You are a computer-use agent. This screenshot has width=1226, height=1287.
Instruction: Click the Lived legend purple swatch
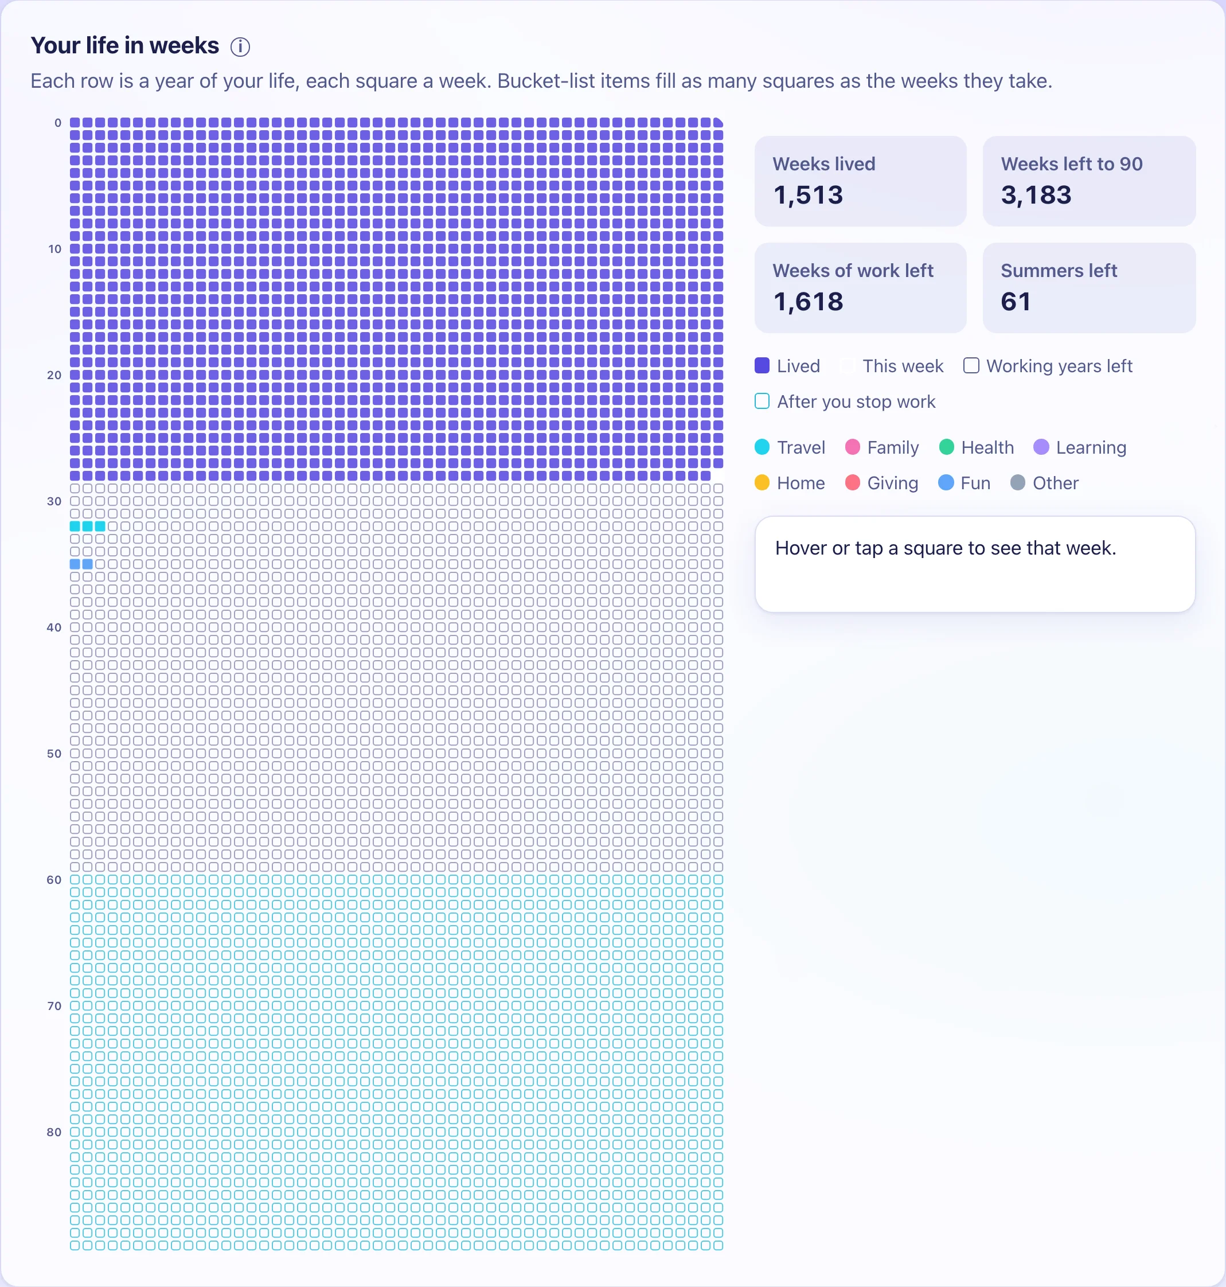point(762,365)
